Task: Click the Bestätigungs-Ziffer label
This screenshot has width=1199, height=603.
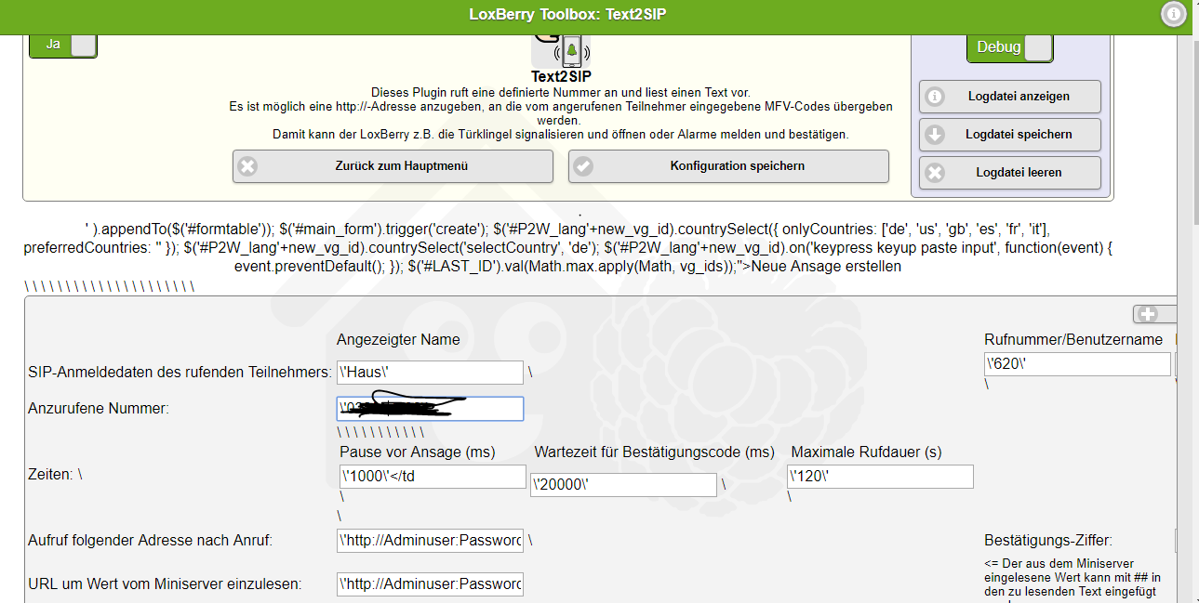Action: pos(1048,541)
